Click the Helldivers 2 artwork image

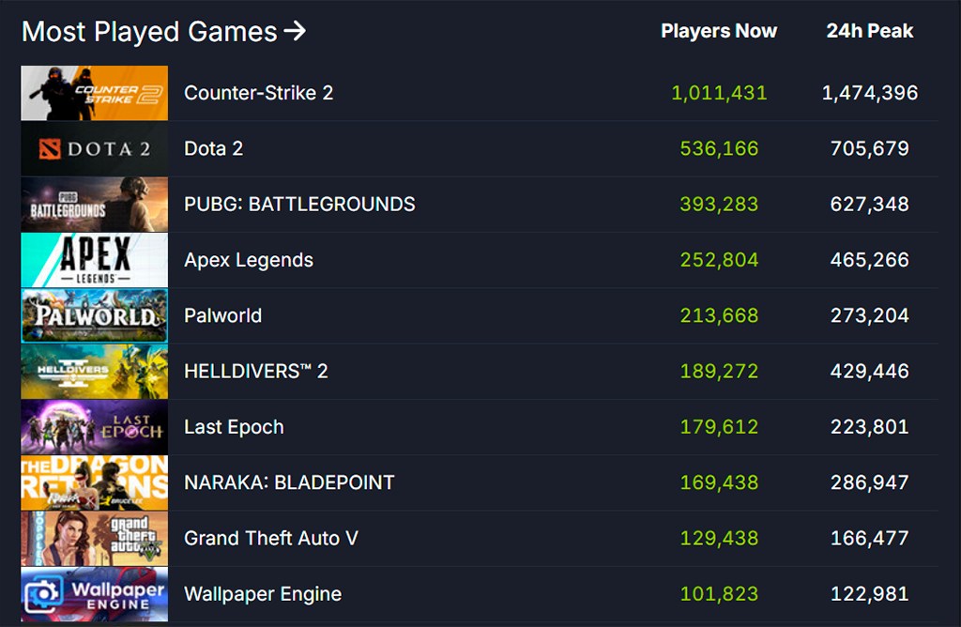pos(94,371)
